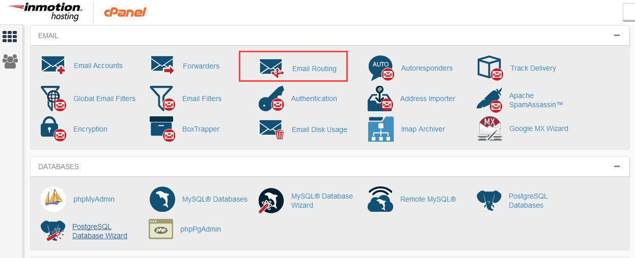Viewport: 635px width, 258px height.
Task: Collapse the DATABASES section
Action: coord(617,166)
